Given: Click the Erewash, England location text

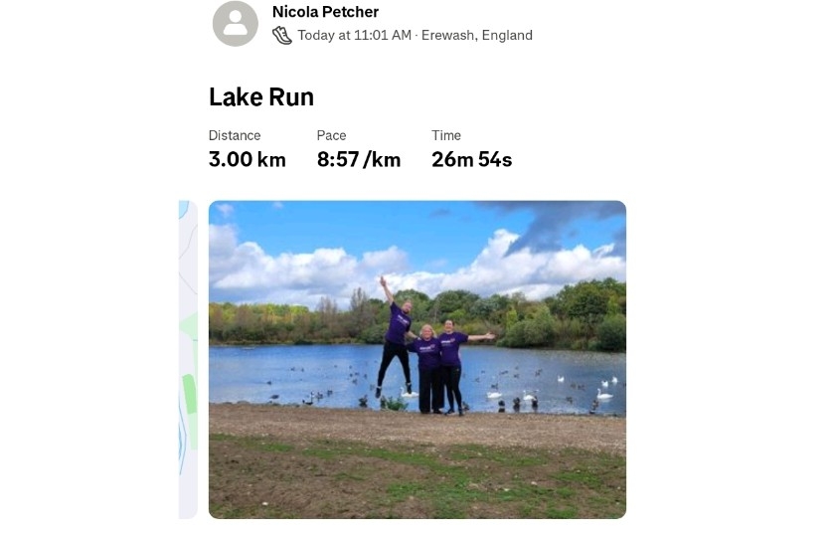Looking at the screenshot, I should [x=477, y=36].
